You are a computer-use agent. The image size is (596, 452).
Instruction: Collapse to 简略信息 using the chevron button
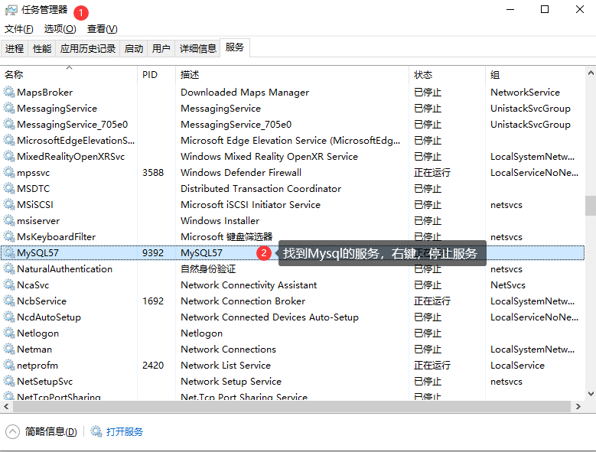[x=12, y=431]
